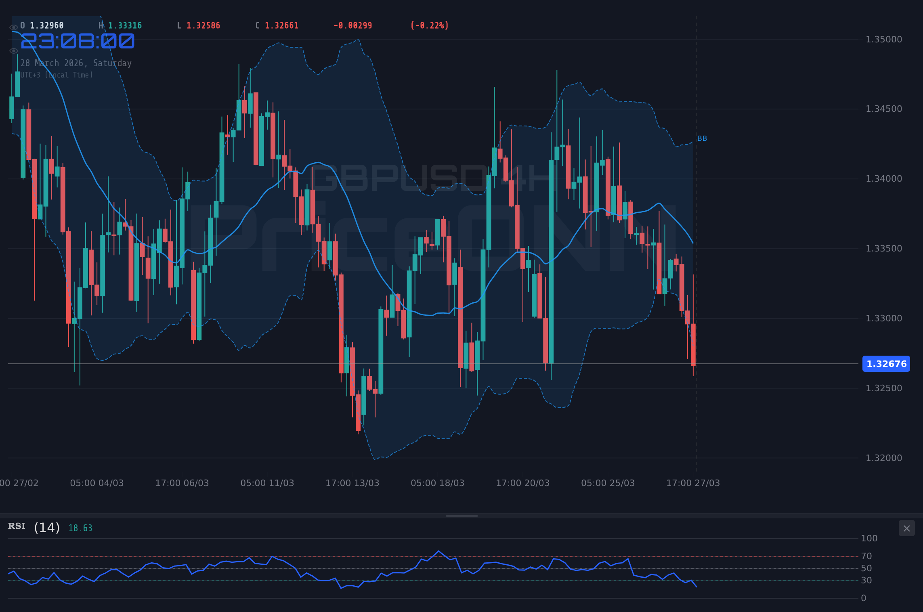
Task: Close the RSI indicator panel
Action: [906, 528]
